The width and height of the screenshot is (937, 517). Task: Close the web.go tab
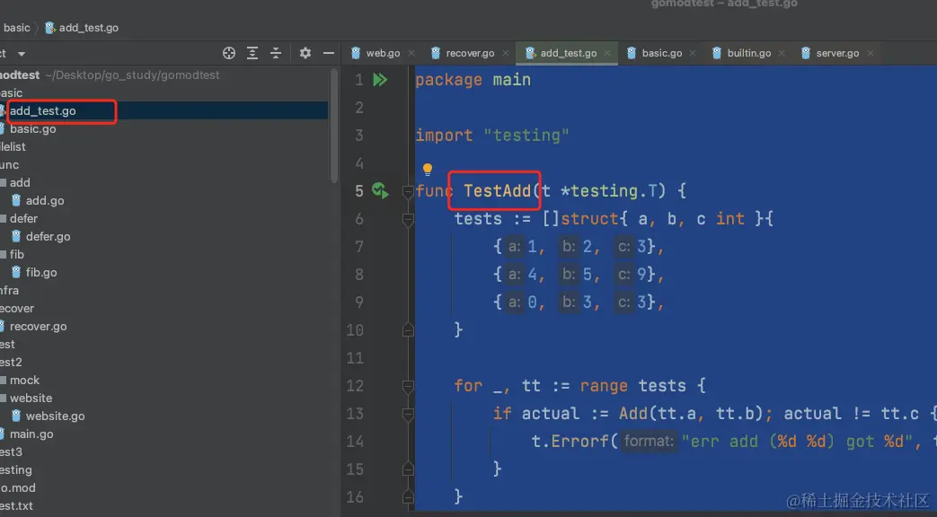[411, 53]
